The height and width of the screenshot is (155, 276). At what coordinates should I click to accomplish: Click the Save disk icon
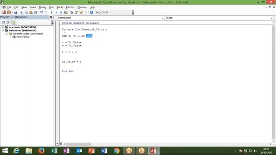point(16,12)
